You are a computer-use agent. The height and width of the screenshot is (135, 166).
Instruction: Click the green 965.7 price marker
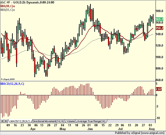point(159,19)
